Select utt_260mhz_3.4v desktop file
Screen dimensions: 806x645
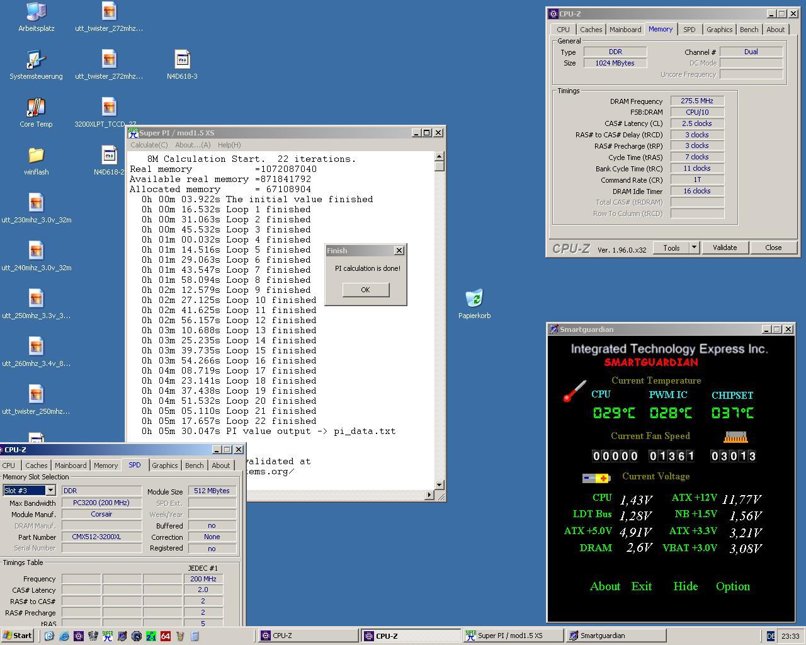(36, 352)
